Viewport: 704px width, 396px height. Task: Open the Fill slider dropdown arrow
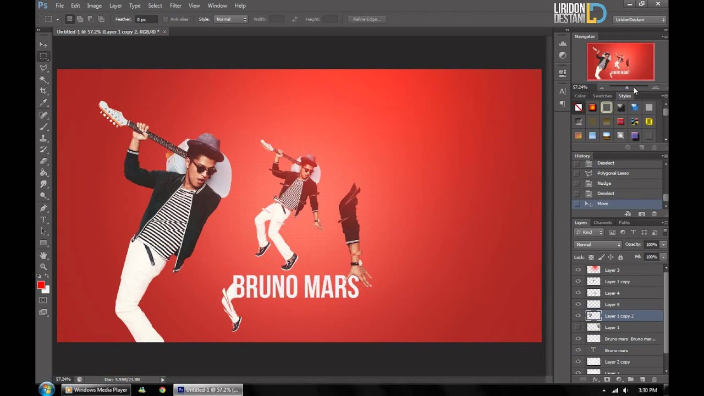point(663,257)
